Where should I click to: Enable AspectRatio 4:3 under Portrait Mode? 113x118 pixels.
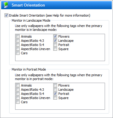18,90
